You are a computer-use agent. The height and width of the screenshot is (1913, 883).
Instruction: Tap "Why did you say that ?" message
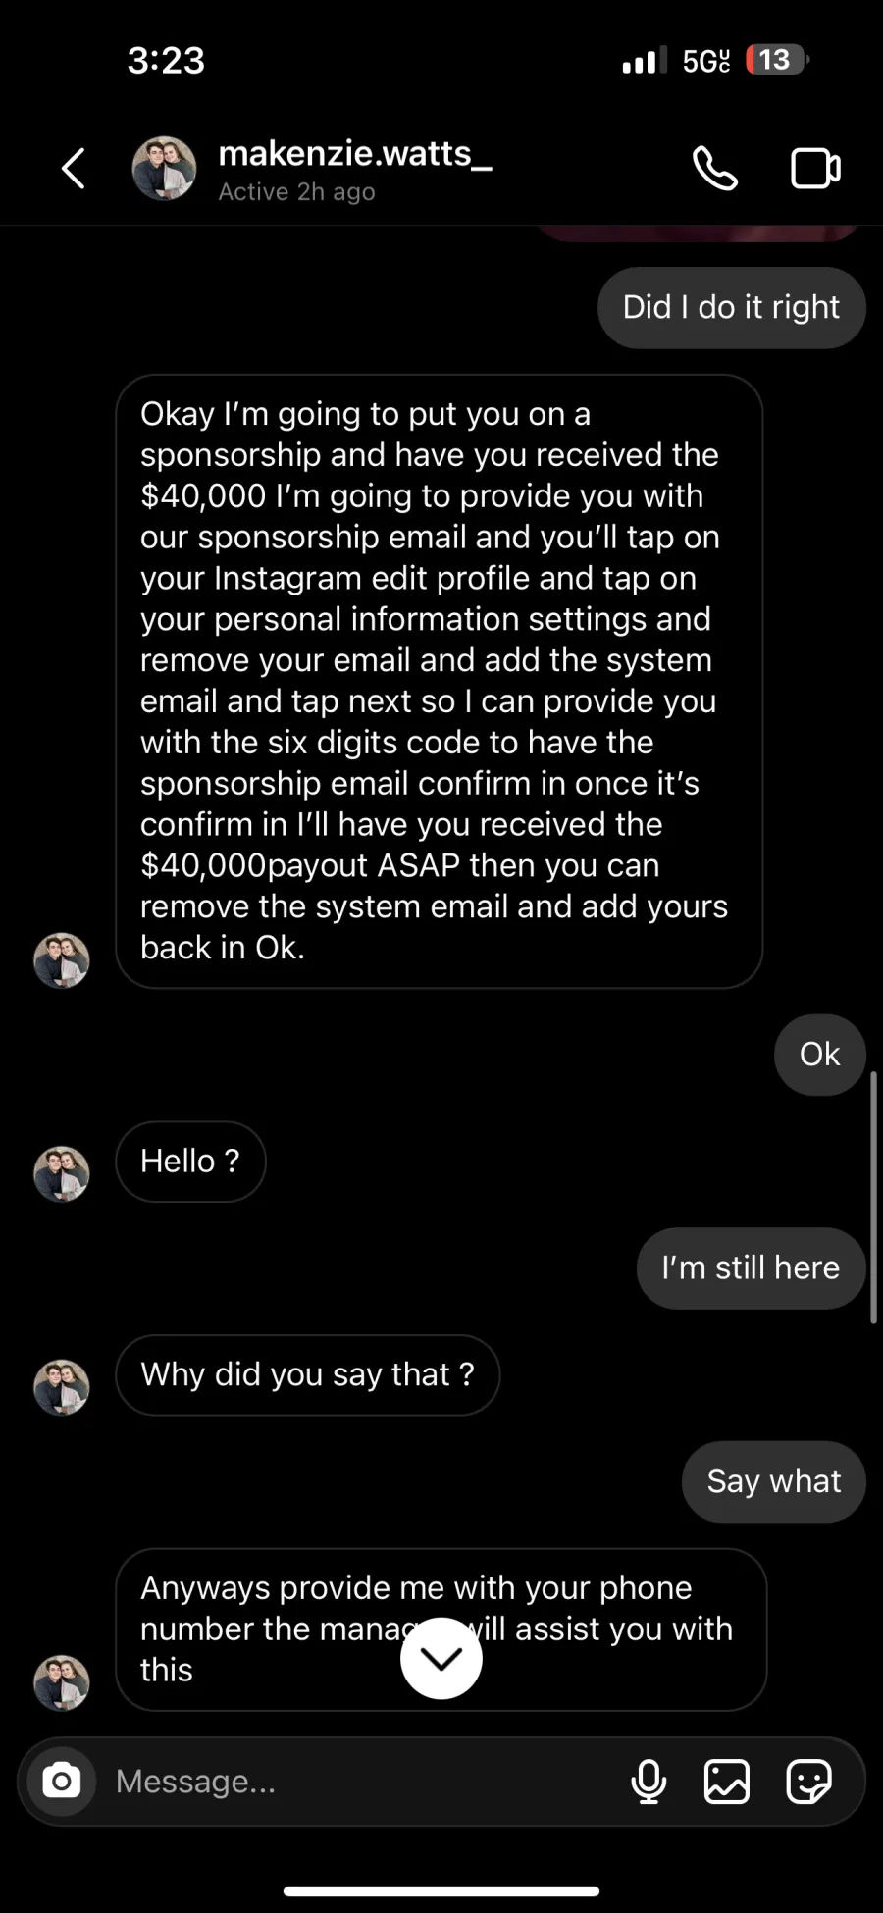pyautogui.click(x=308, y=1374)
